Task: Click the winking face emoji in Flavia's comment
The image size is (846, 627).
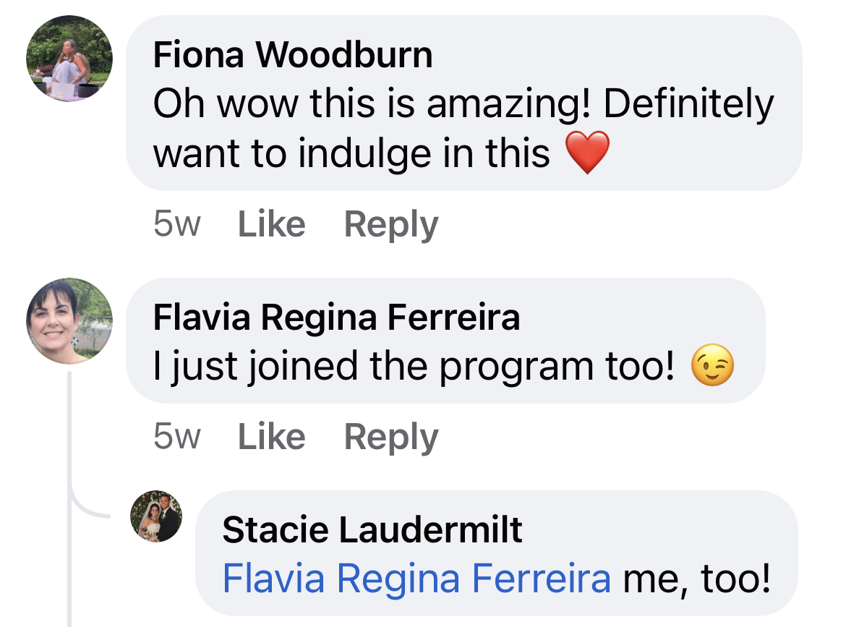Action: point(712,367)
